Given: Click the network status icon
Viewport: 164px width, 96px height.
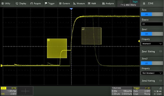Looking at the screenshot, I should (x=161, y=88).
